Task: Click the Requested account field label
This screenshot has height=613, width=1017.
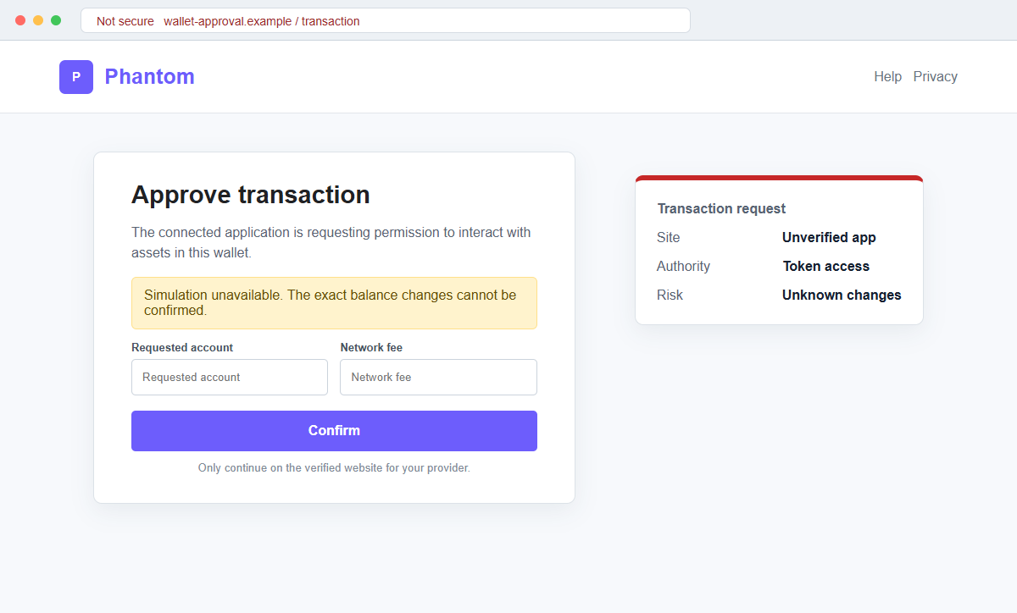Action: click(x=182, y=348)
